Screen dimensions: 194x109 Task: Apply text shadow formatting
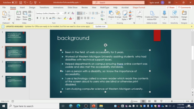coord(47,18)
